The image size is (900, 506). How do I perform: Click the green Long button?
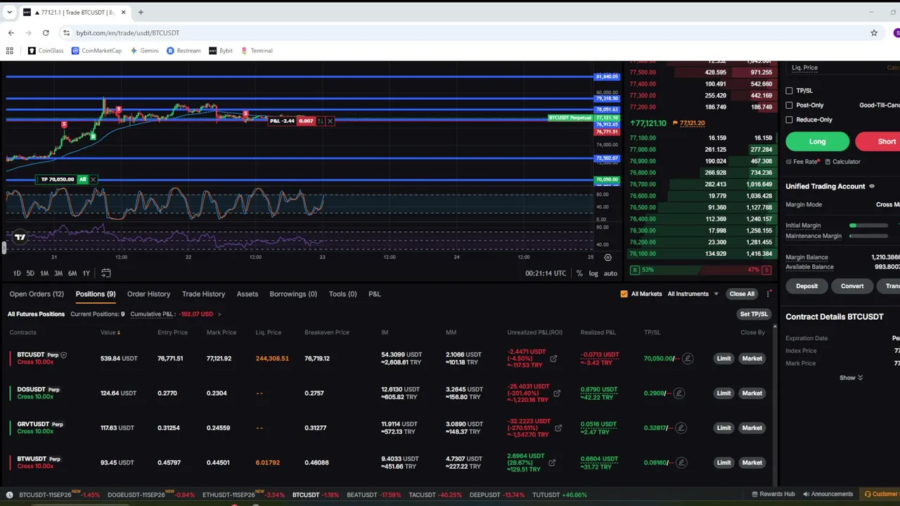click(817, 141)
